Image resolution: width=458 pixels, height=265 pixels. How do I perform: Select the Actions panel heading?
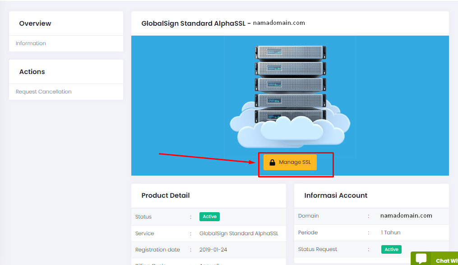click(x=32, y=72)
